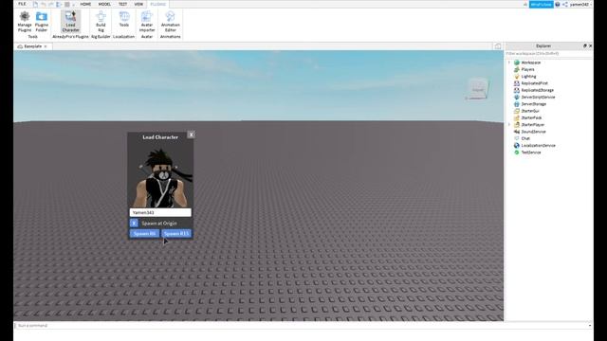Viewport: 607px width, 341px height.
Task: Click the Undo arrow icon
Action: (44, 4)
